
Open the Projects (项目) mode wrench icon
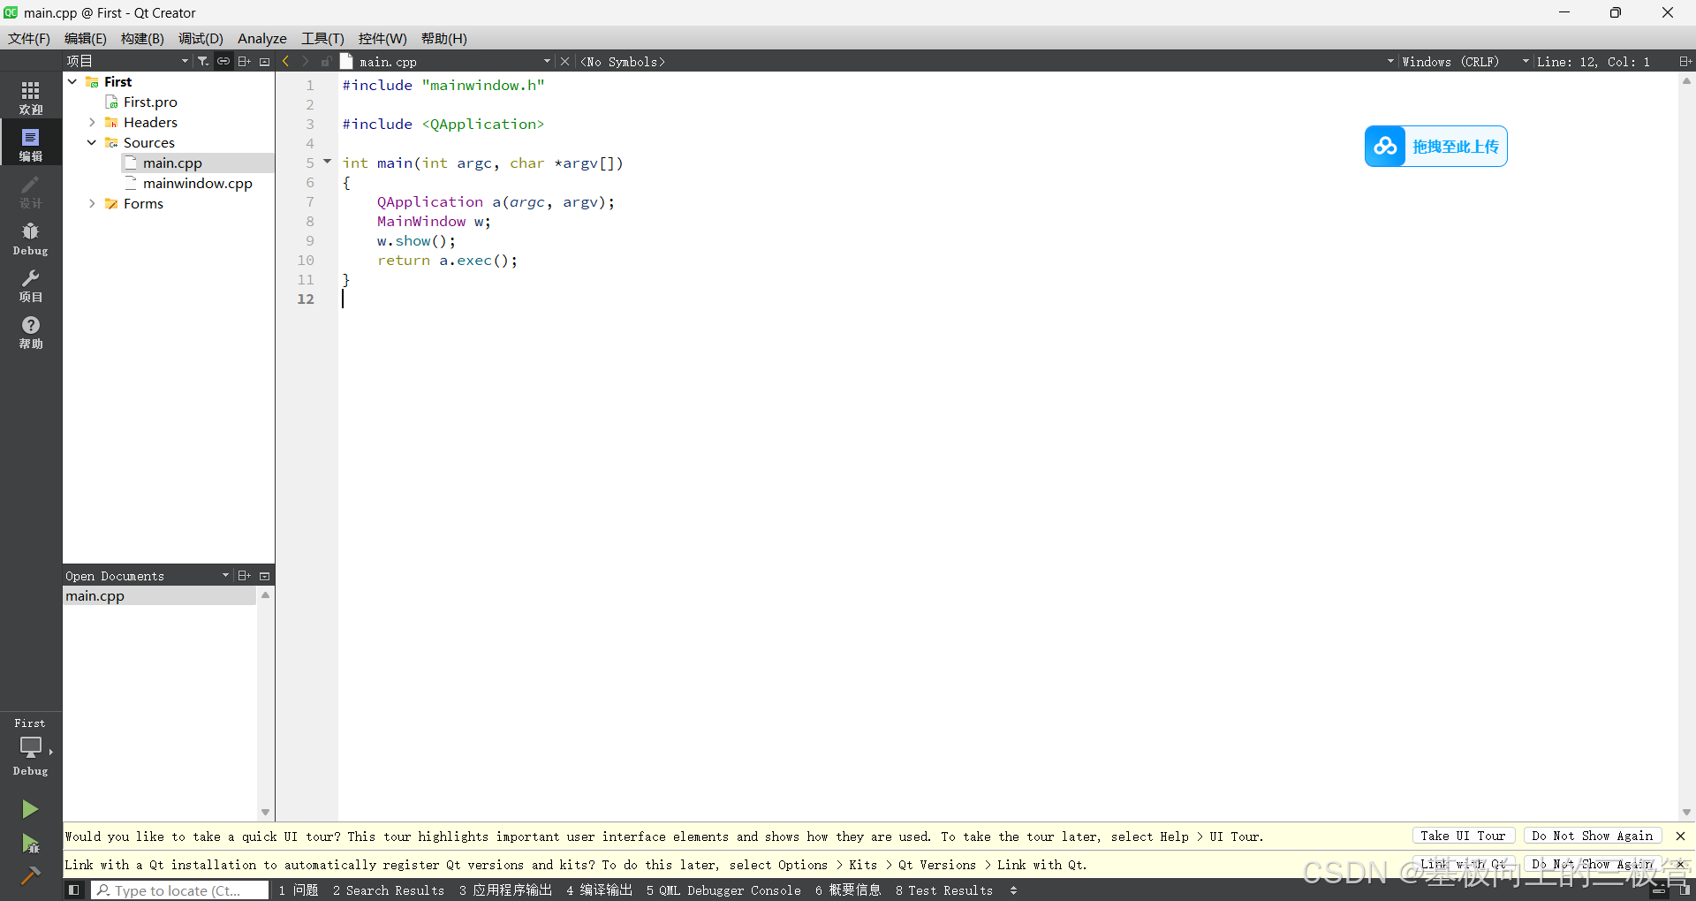[31, 285]
